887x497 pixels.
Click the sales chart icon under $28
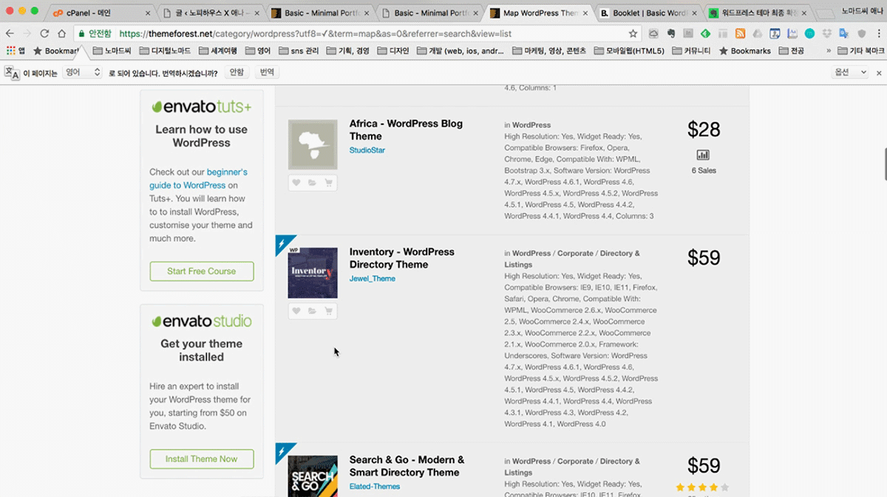coord(703,155)
